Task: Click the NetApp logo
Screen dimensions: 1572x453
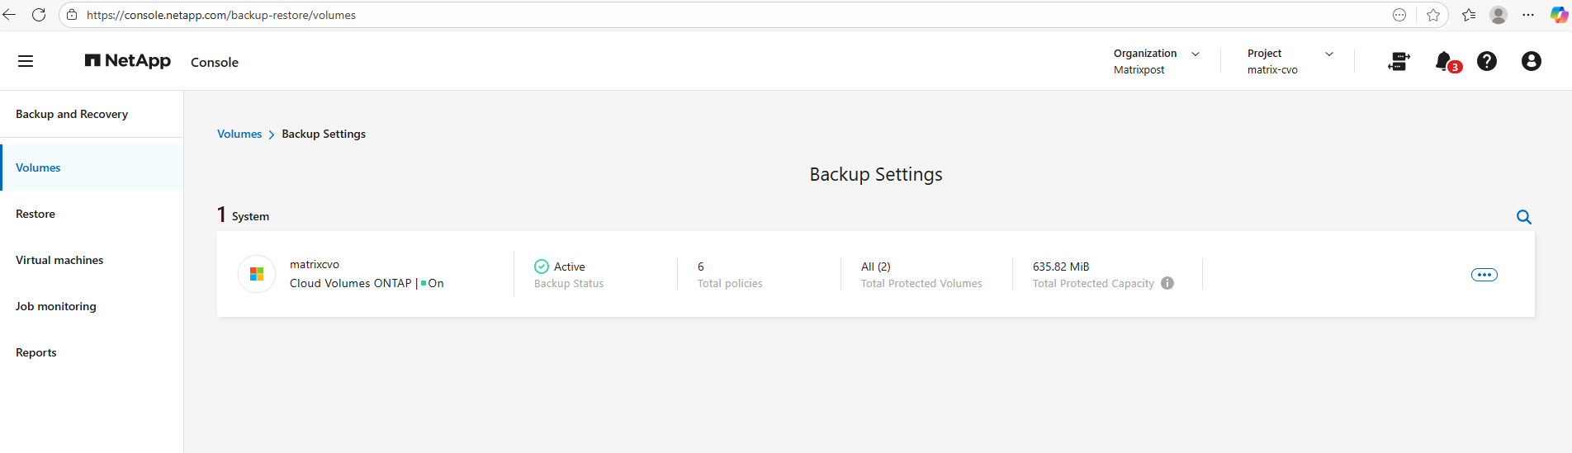Action: 128,61
